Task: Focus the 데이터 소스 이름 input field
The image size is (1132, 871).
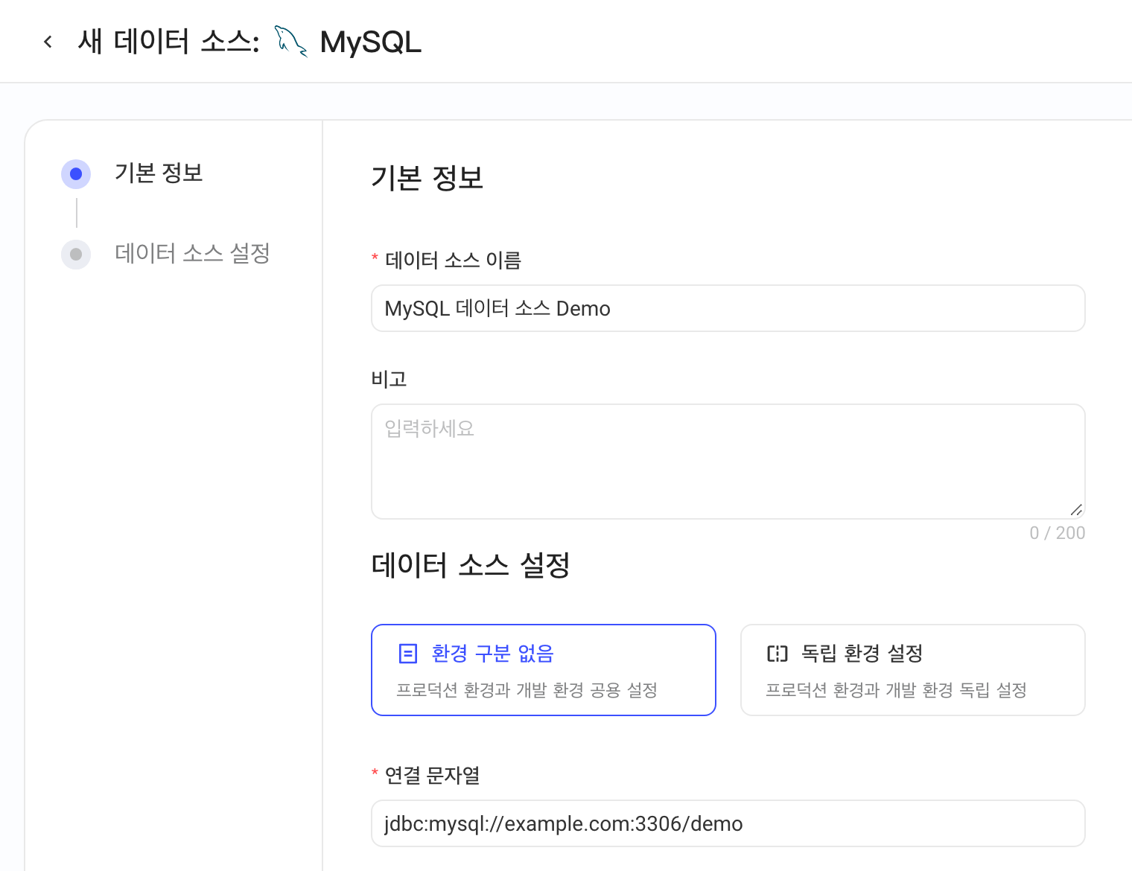Action: pos(728,308)
